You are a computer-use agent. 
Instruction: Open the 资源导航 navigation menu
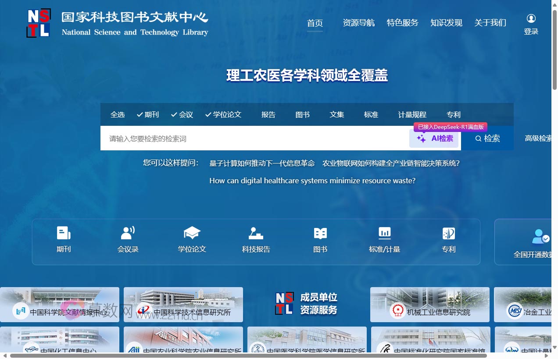click(359, 23)
